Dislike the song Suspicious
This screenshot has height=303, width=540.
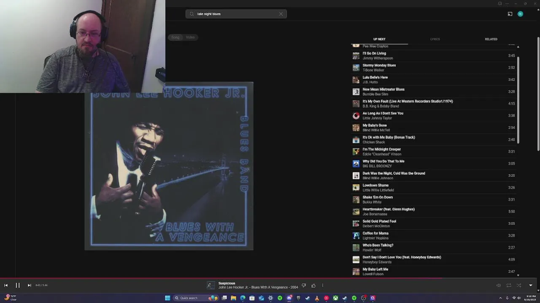(304, 286)
